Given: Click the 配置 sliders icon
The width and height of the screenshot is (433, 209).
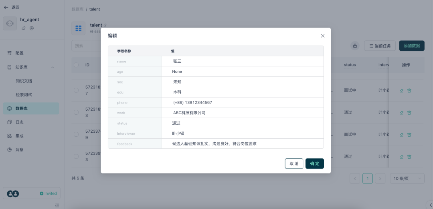Looking at the screenshot, I should pyautogui.click(x=9, y=53).
